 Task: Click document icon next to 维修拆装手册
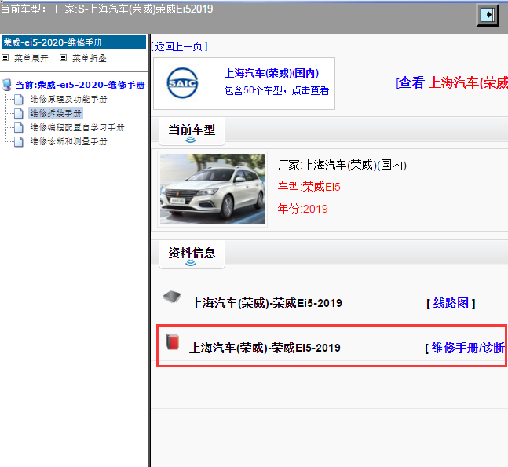point(19,113)
